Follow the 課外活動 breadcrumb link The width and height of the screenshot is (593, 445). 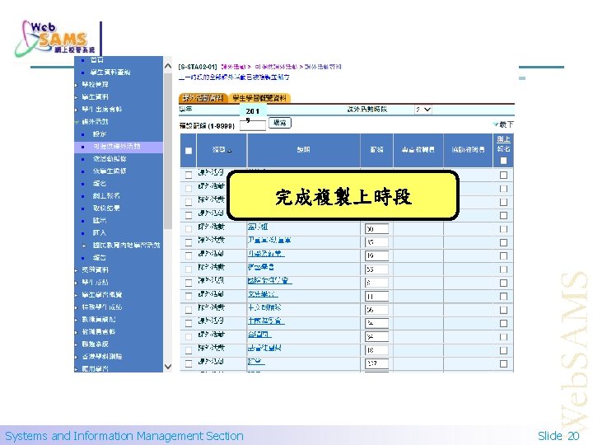pyautogui.click(x=233, y=67)
